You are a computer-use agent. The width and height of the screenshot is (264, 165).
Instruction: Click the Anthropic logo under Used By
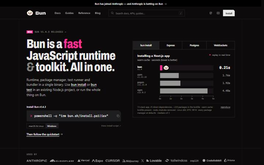(37, 161)
